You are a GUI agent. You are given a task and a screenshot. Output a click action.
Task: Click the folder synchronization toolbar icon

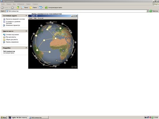46,8
